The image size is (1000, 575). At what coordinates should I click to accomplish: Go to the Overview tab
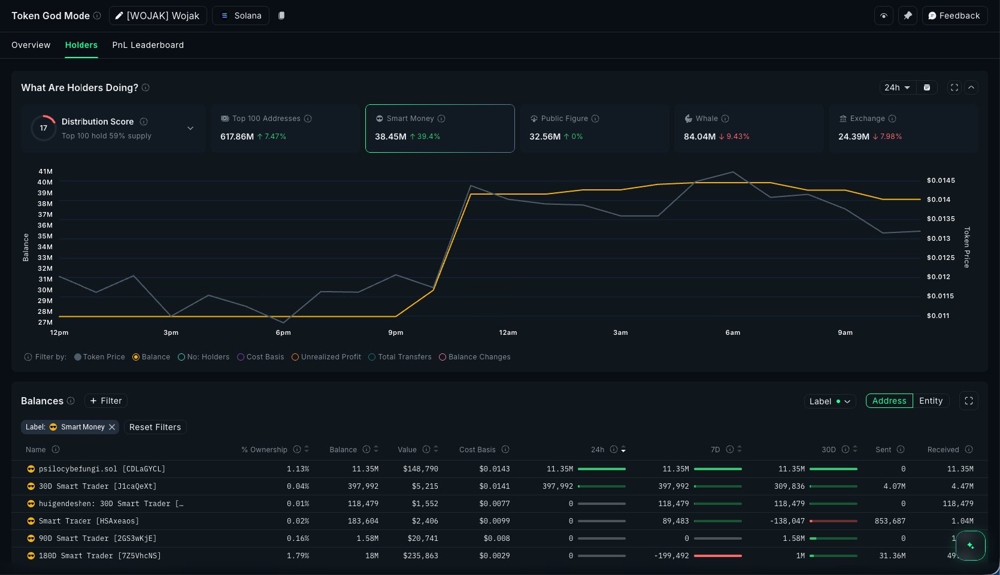click(31, 45)
